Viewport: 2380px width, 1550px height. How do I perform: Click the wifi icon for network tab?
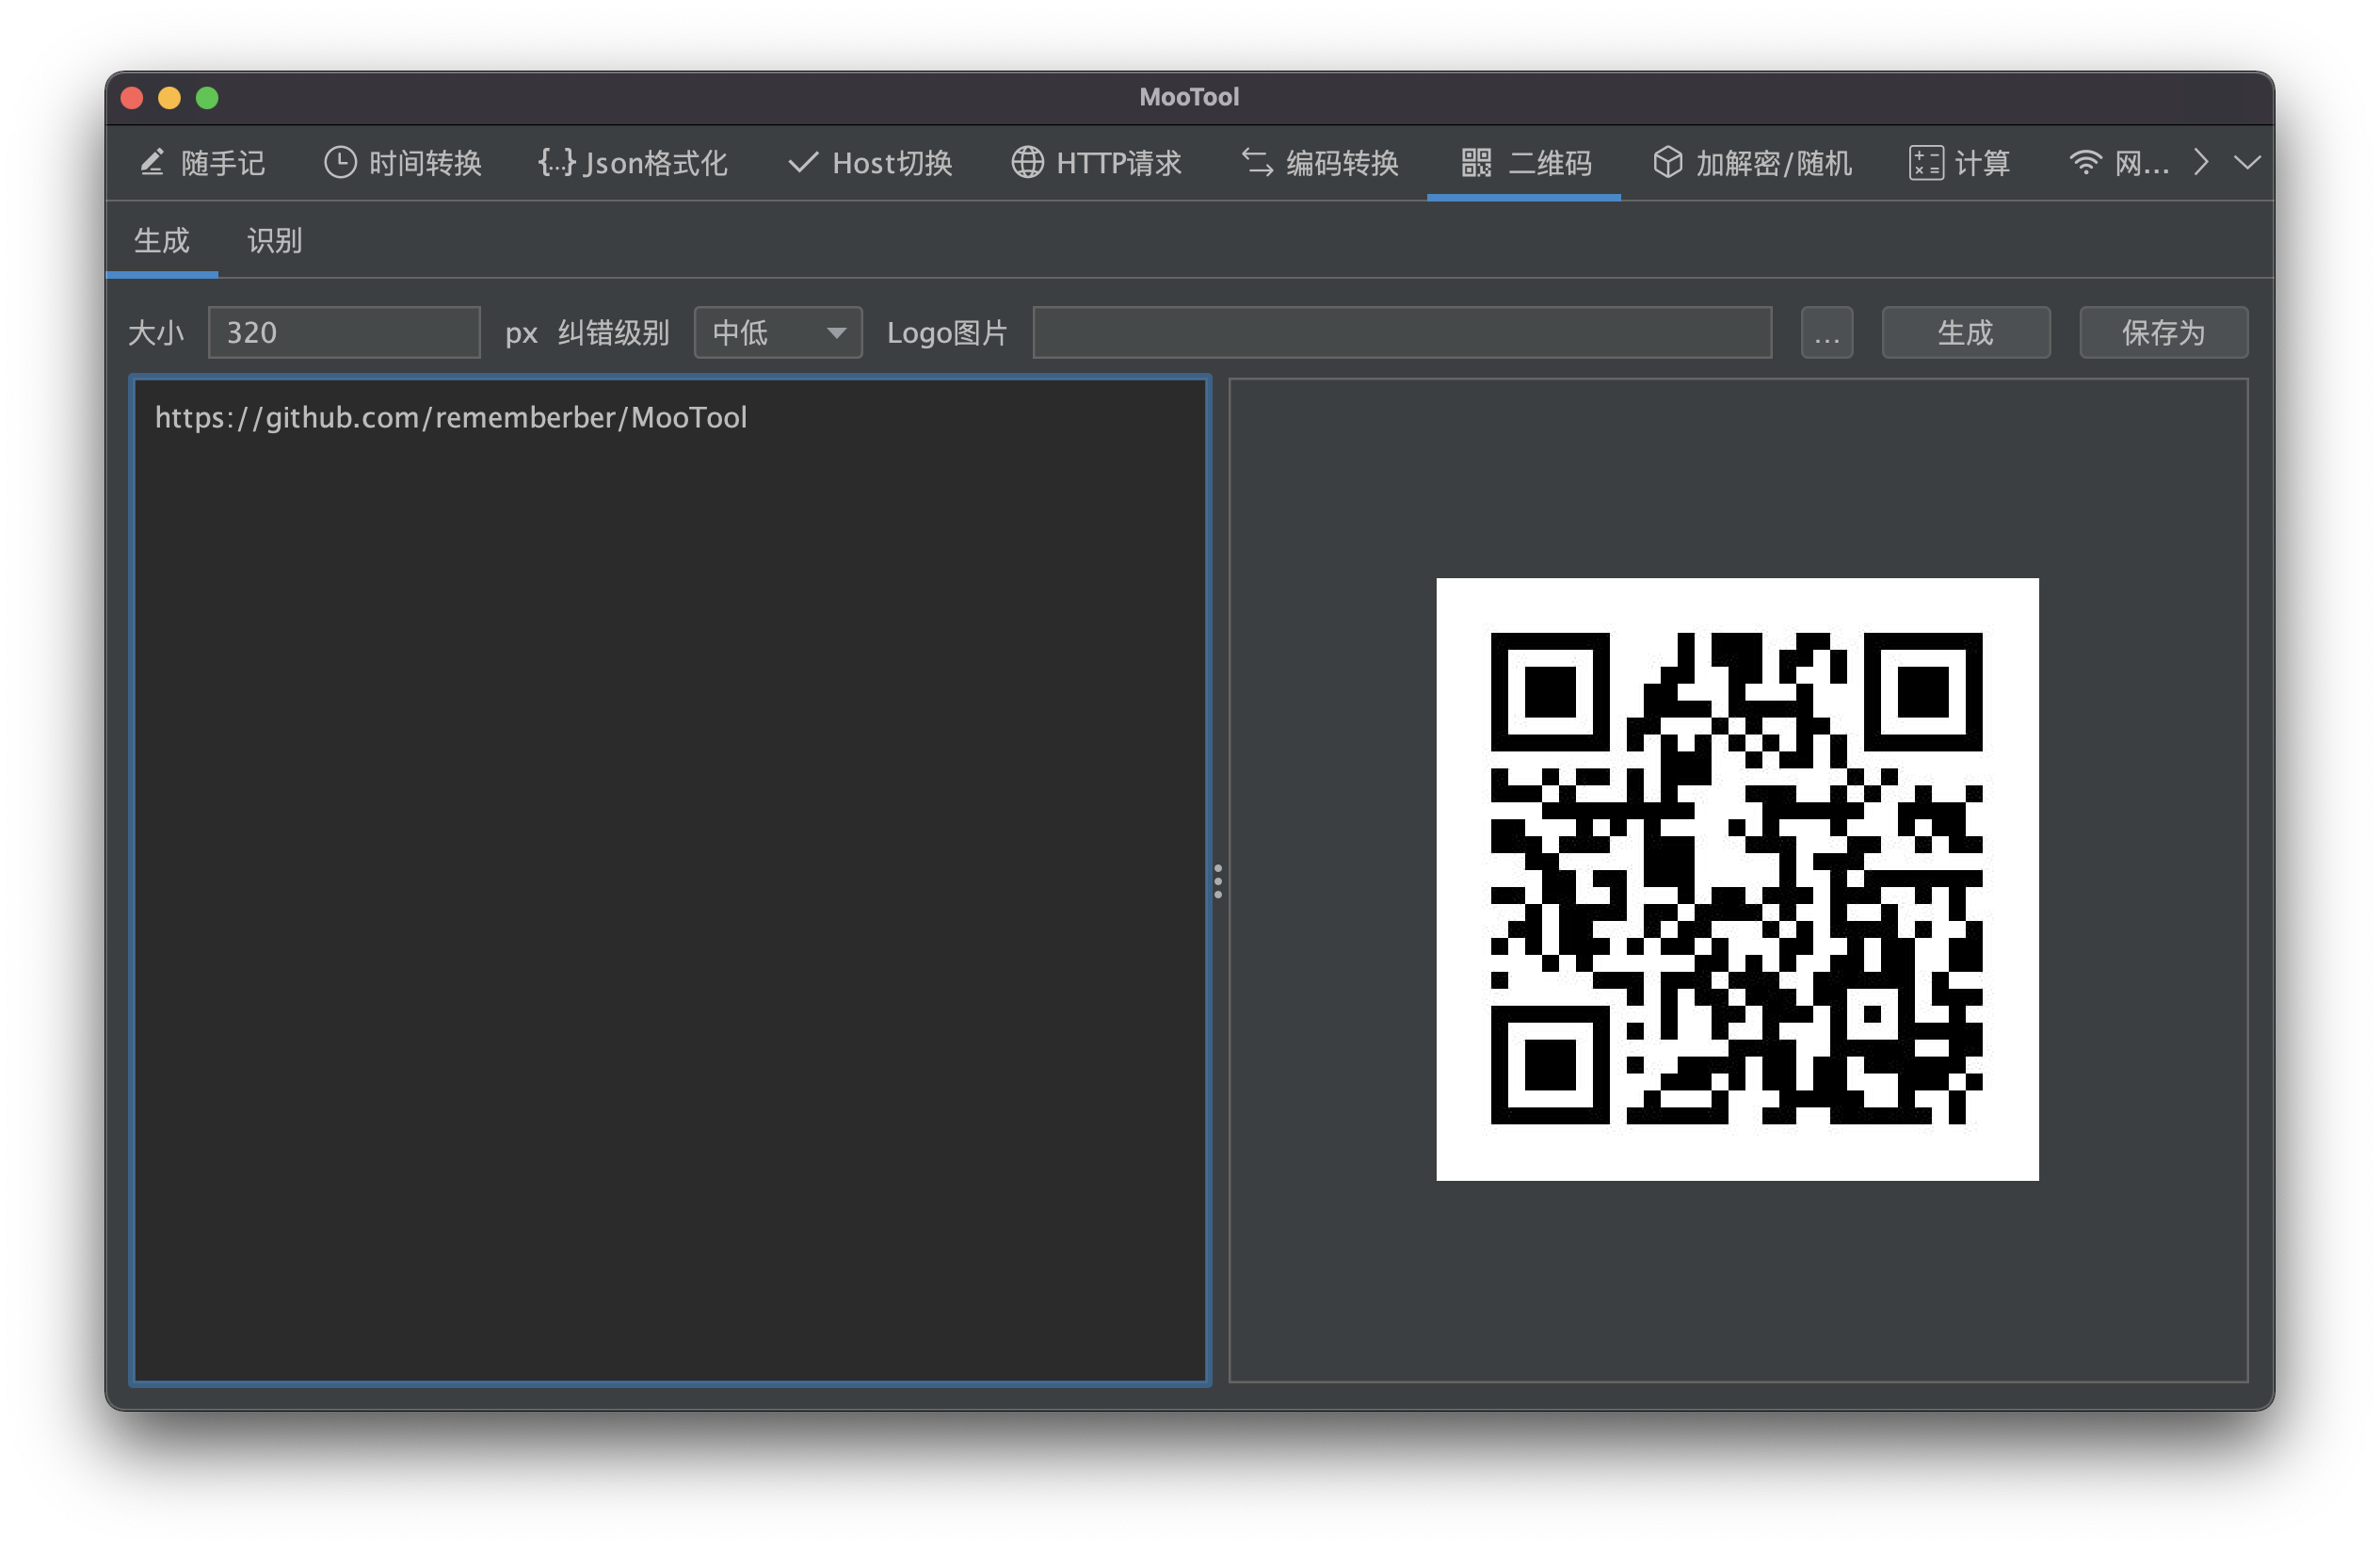point(2085,162)
